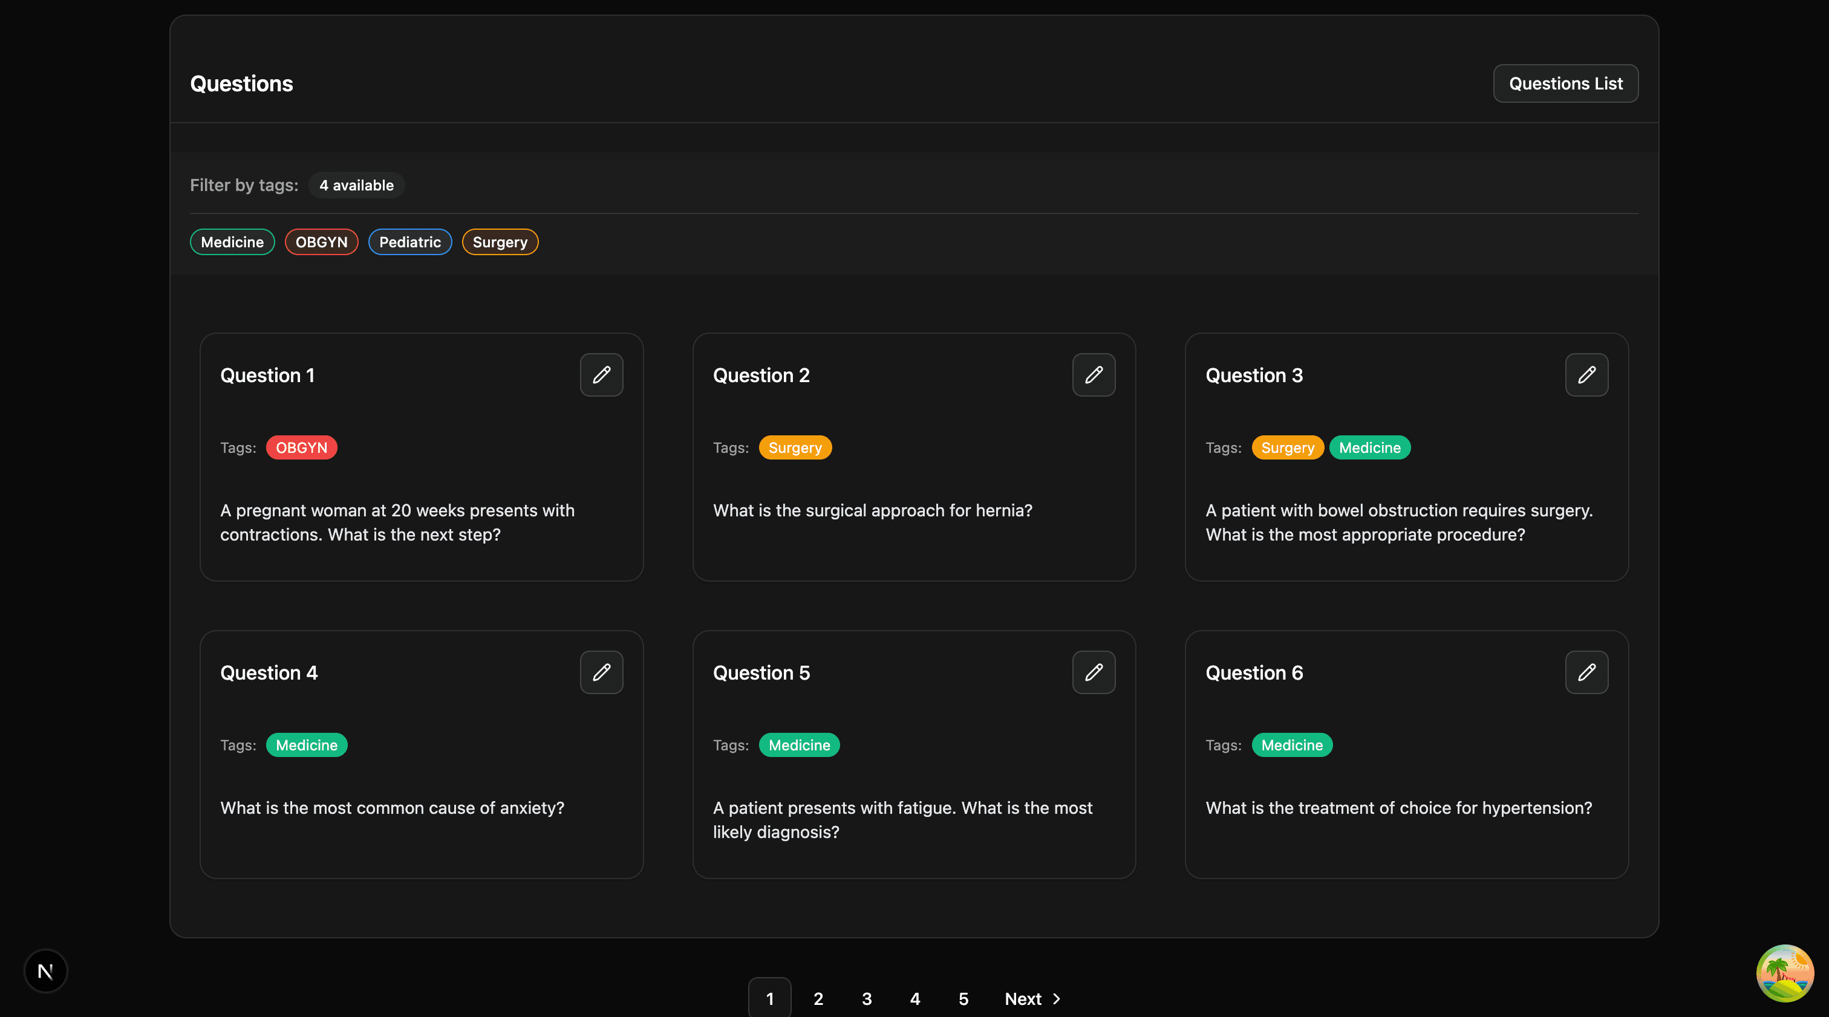Open the tropical island app icon

coord(1785,972)
